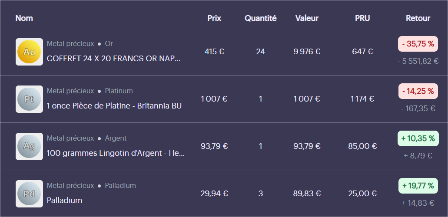Click the -14,25 % return badge
The width and height of the screenshot is (448, 217).
[418, 91]
